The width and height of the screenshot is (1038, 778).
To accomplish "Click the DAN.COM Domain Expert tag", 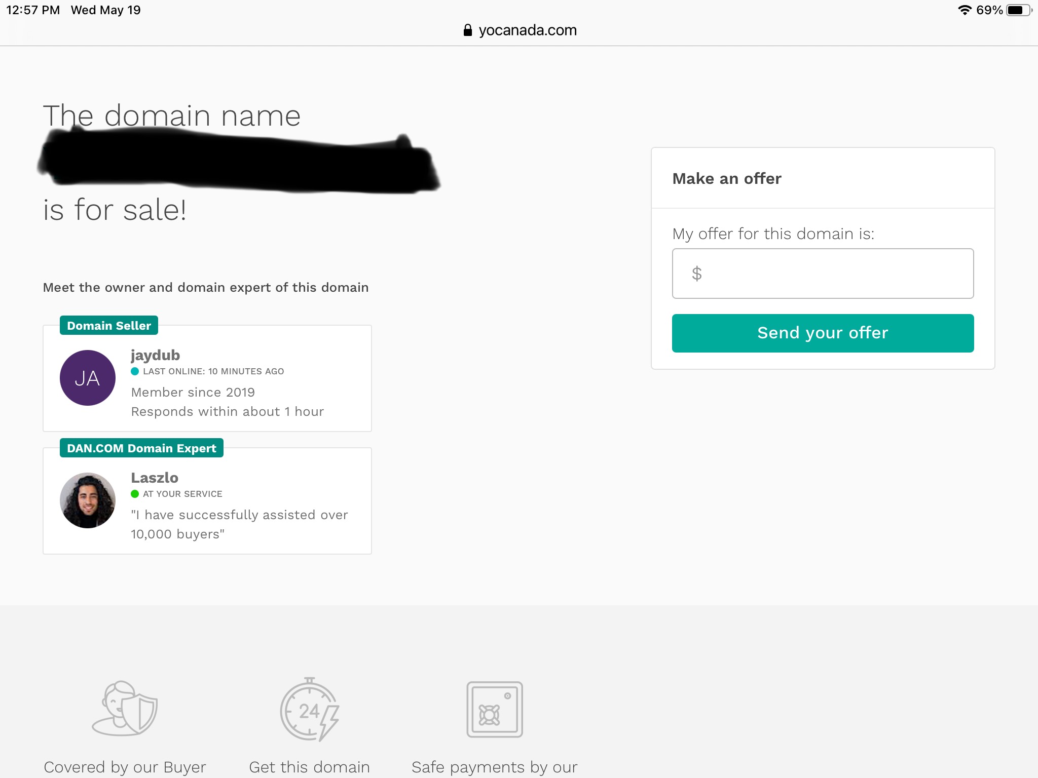I will (141, 448).
